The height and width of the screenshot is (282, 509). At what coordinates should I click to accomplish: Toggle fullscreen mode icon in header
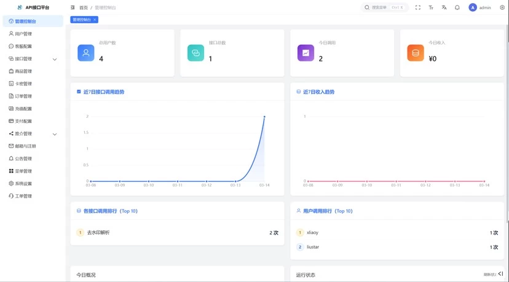pyautogui.click(x=418, y=7)
